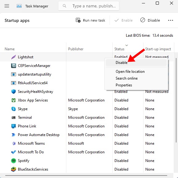Click the SecurityHealthSystray shield icon
This screenshot has height=178, width=178.
(x=14, y=92)
